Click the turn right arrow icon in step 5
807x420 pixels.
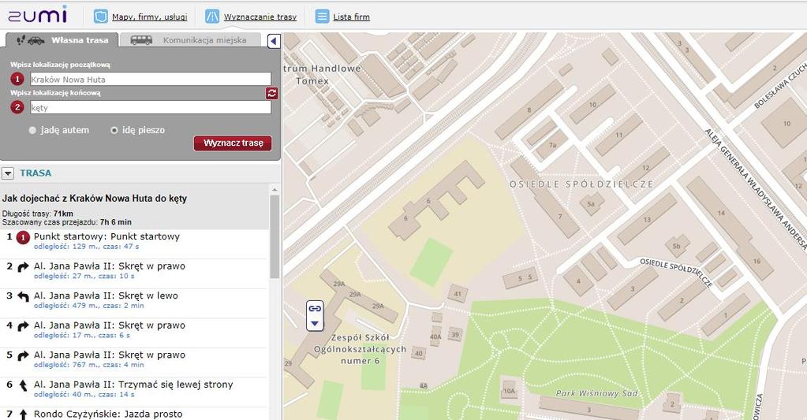(23, 355)
